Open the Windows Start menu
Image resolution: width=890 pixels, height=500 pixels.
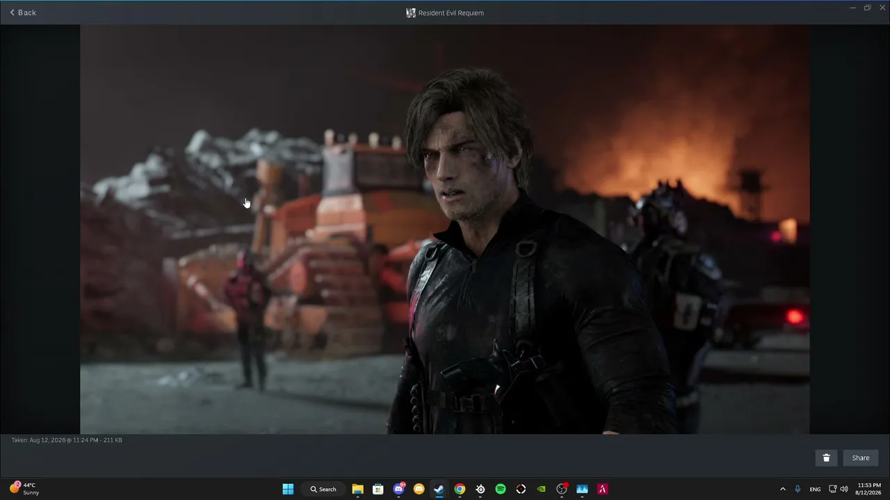pyautogui.click(x=288, y=489)
